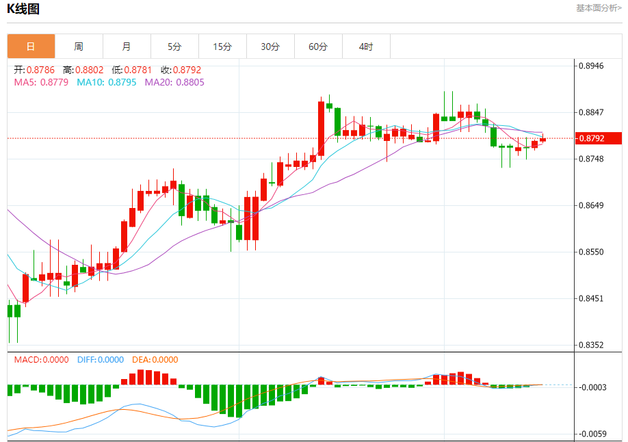Click the latest candlestick on the chart
The height and width of the screenshot is (442, 628).
(x=542, y=139)
